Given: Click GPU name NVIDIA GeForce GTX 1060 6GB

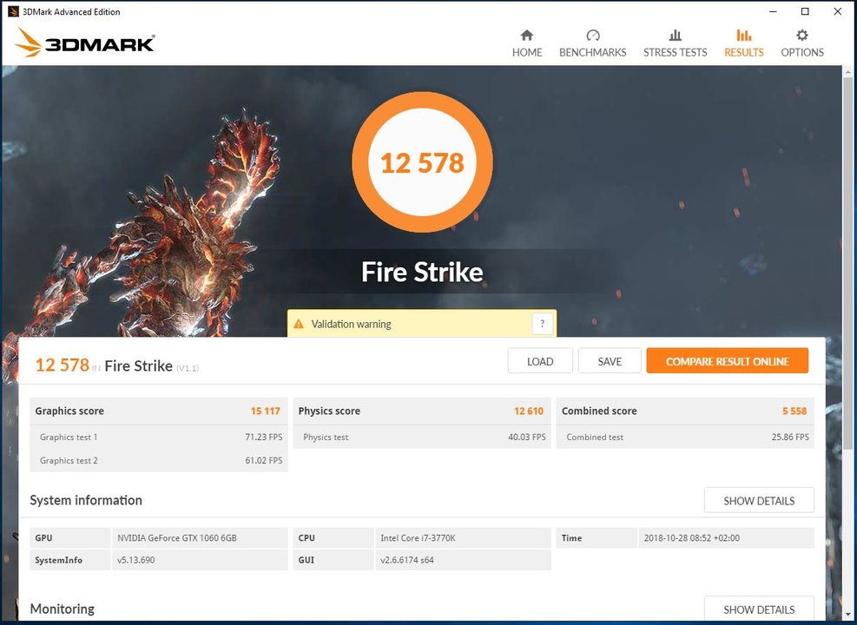Looking at the screenshot, I should tap(177, 537).
